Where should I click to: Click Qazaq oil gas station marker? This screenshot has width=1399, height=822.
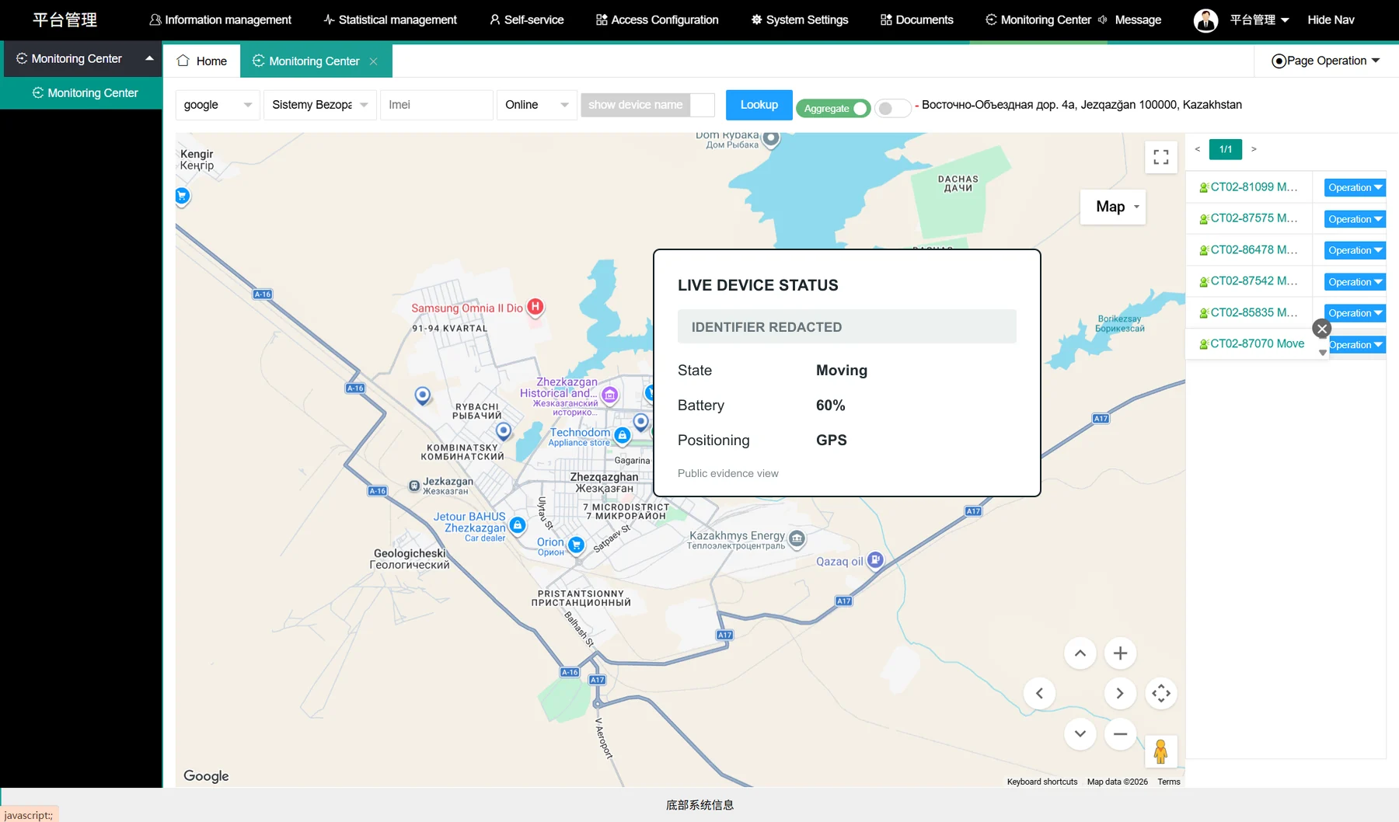(875, 559)
